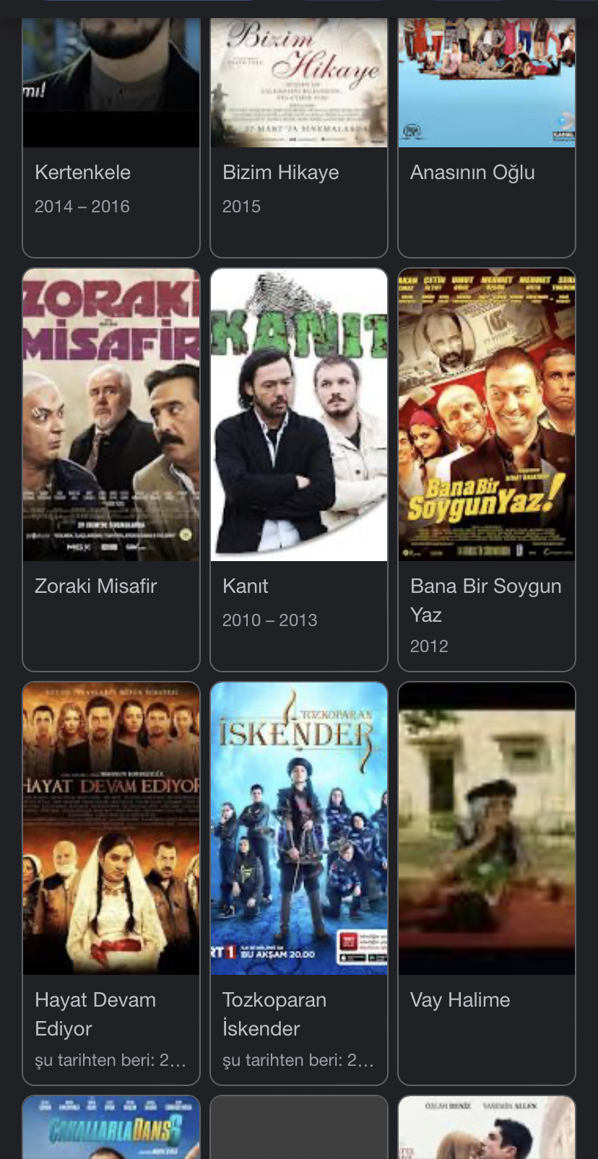Screen dimensions: 598x1159
Task: Open the Kertenkele poster thumbnail
Action: pos(111,82)
